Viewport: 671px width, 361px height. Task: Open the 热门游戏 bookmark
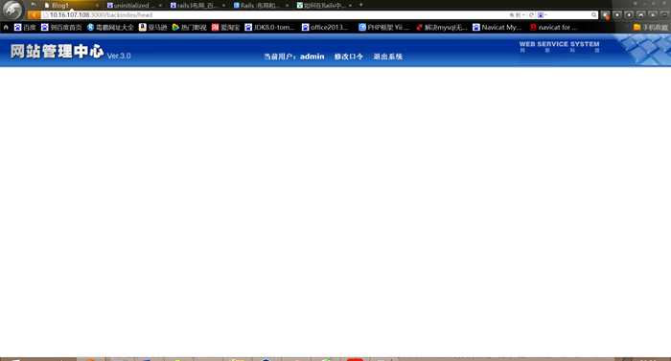click(189, 27)
